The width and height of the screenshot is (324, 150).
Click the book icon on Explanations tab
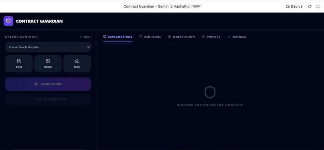click(x=105, y=36)
